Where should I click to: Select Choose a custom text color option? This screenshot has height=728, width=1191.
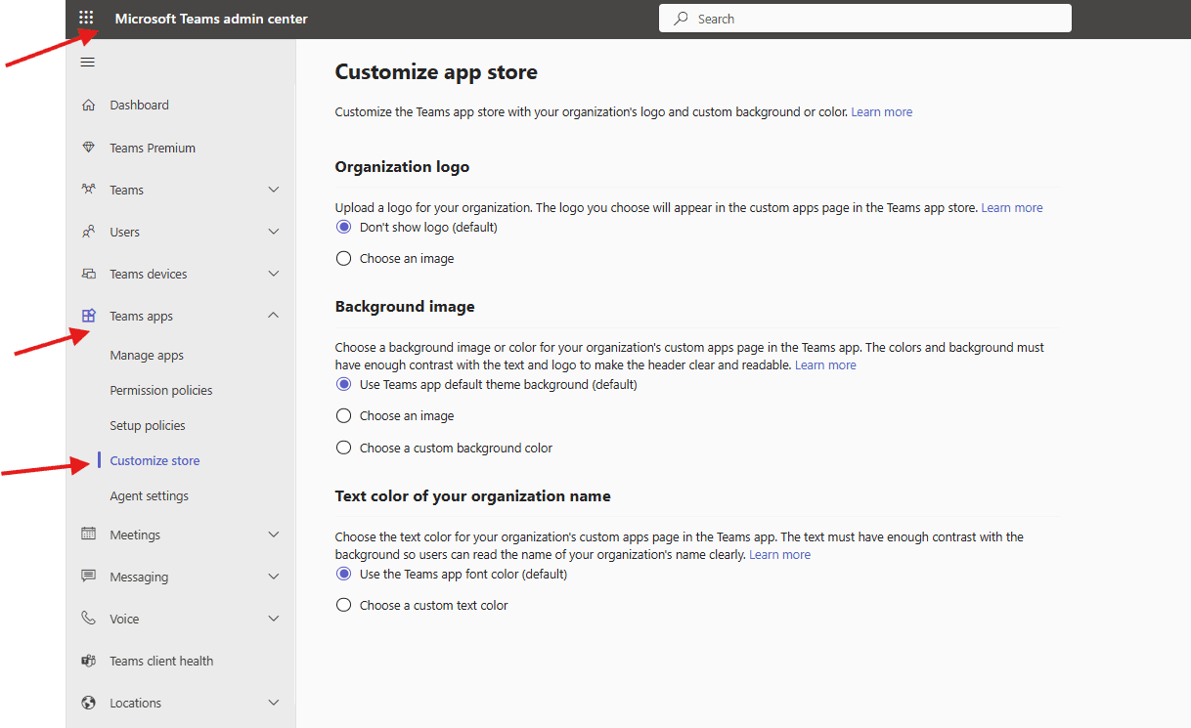(x=343, y=604)
